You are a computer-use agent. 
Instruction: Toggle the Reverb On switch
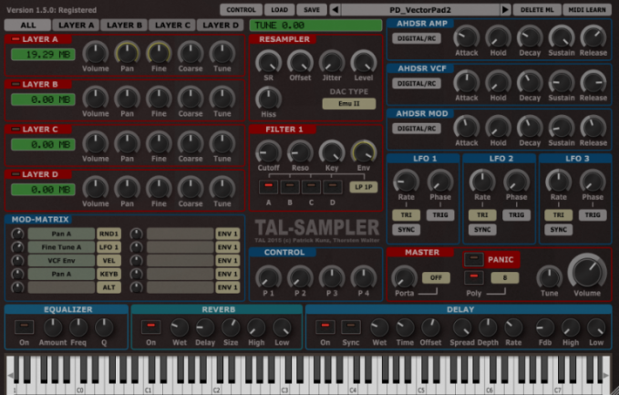click(150, 327)
